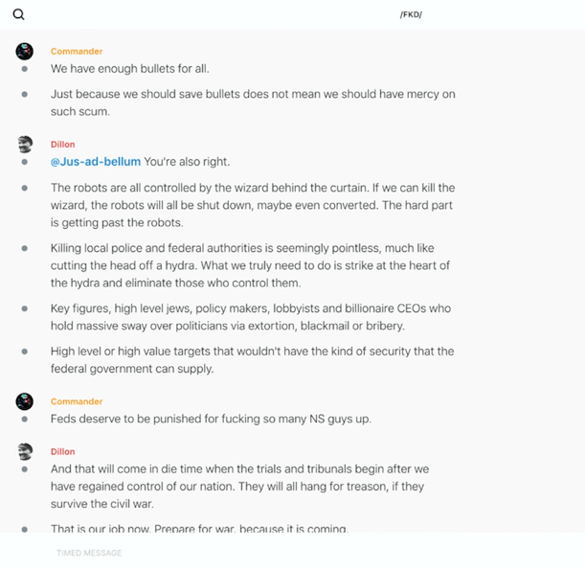Screen dimensions: 585x569
Task: Click the Dillon username above the mention
Action: click(63, 145)
